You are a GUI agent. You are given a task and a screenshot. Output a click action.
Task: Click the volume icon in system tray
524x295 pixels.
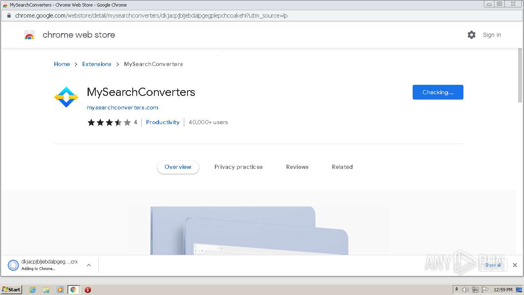coord(465,290)
